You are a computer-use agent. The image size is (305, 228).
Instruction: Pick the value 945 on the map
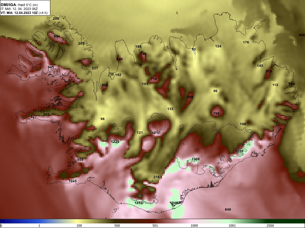(x=51, y=67)
